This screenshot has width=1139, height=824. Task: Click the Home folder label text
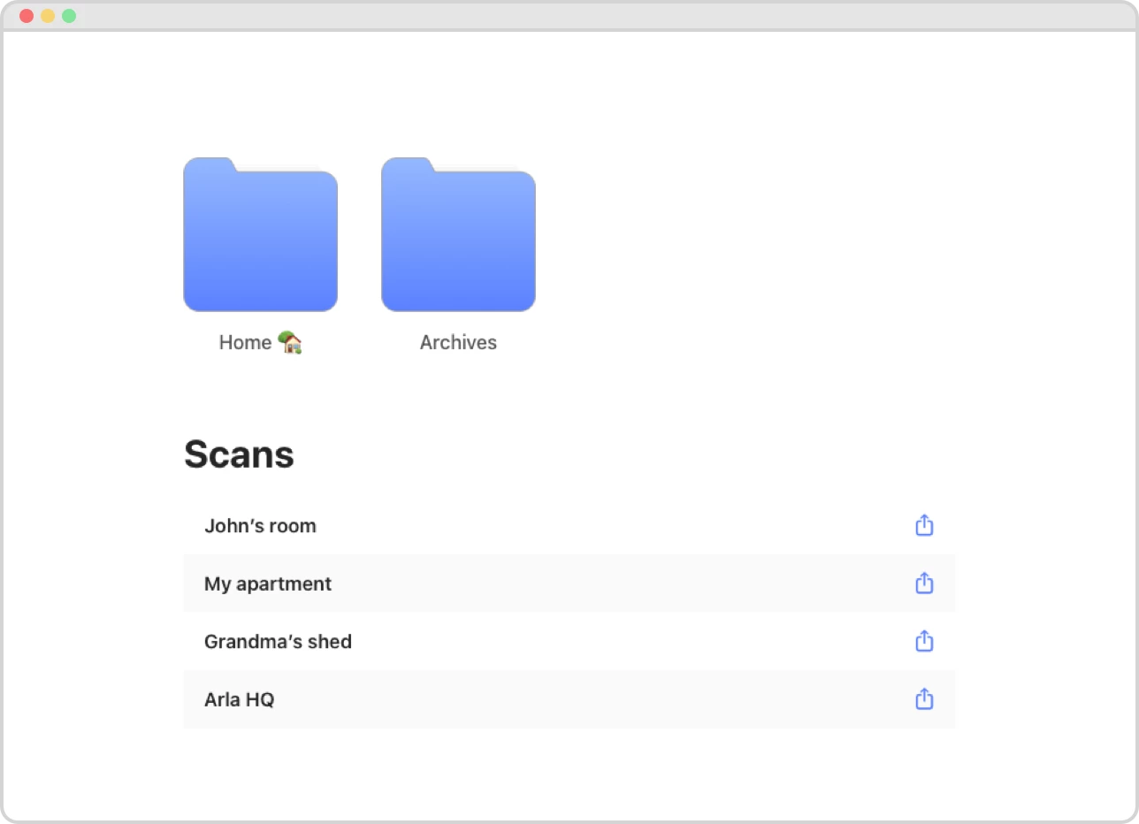pos(245,343)
